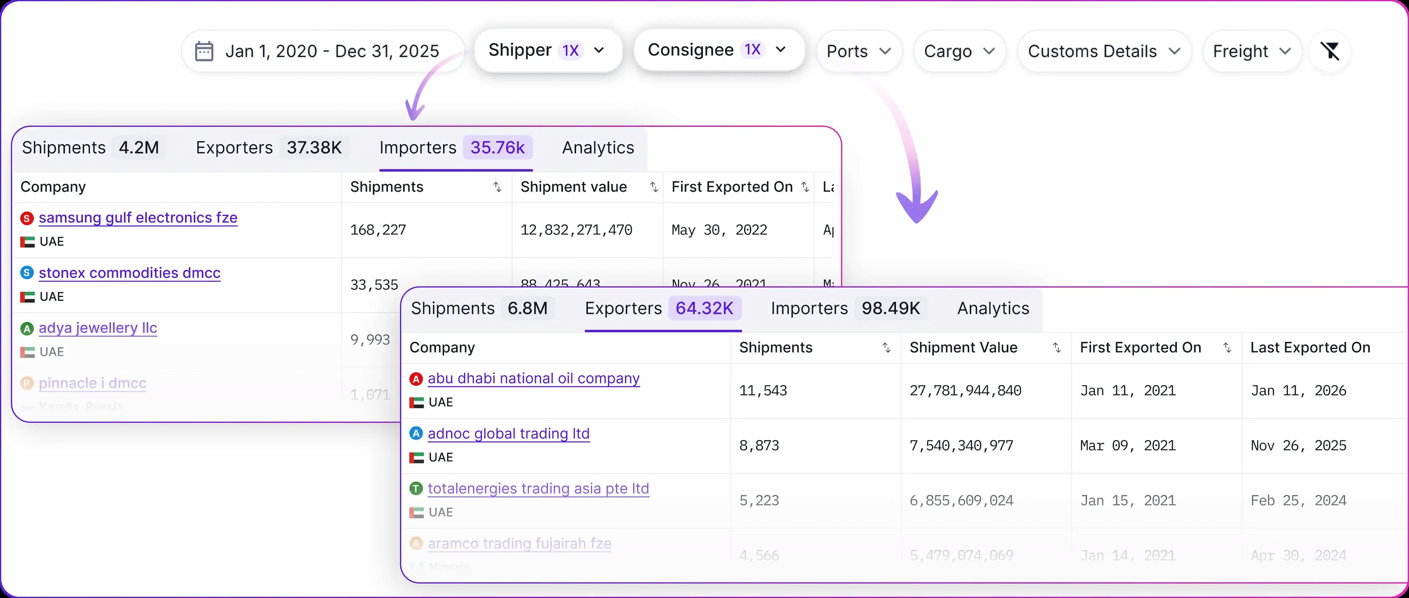
Task: Open the Ports filter dropdown
Action: [x=859, y=51]
